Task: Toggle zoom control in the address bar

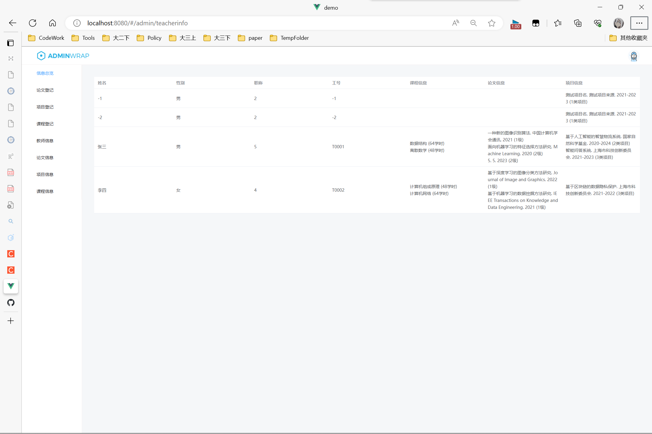Action: click(x=473, y=23)
